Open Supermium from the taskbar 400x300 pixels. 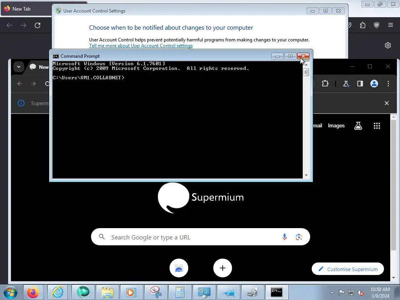point(83,292)
